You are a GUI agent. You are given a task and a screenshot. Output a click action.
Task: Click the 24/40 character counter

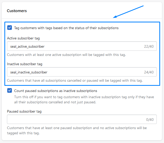pos(149,72)
